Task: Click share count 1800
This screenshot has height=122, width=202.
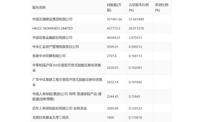Action: point(111,117)
